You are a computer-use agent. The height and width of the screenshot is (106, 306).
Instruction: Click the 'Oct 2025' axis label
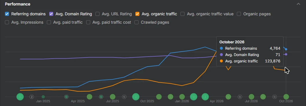pos(147,101)
